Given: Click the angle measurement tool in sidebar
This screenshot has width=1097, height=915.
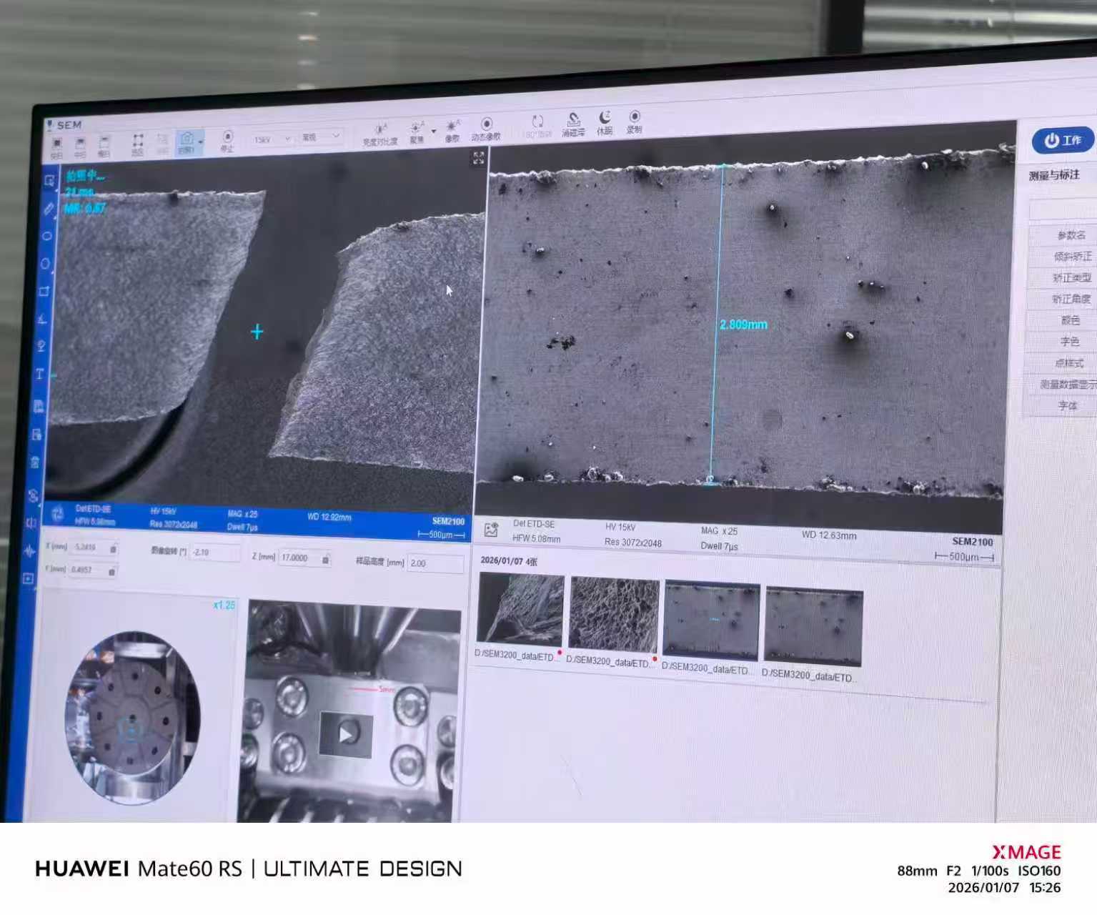Looking at the screenshot, I should (x=42, y=319).
